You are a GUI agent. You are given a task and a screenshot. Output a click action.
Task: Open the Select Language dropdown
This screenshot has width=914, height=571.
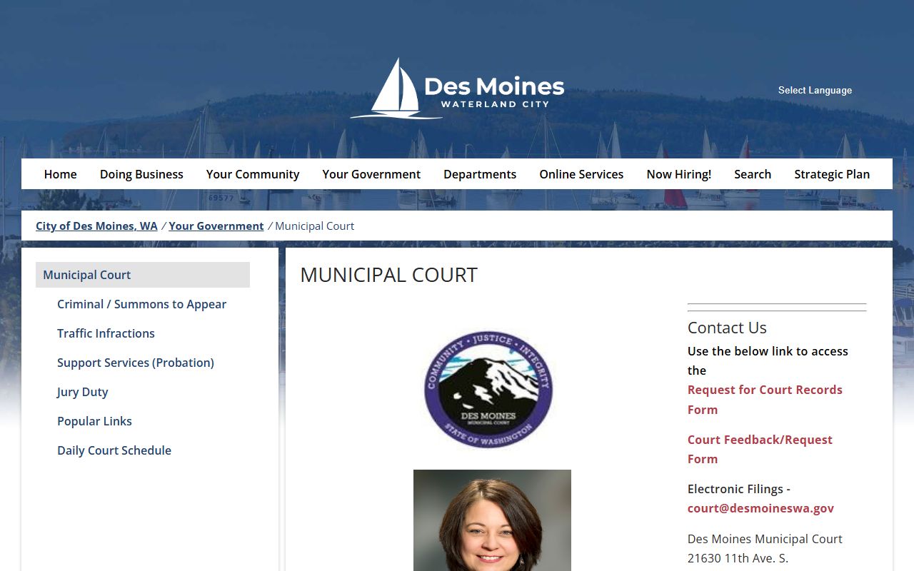[x=815, y=90]
